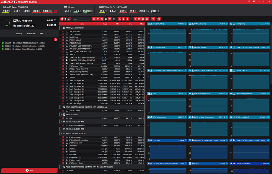Switch to split table-and-graph layout view
This screenshot has height=174, width=272.
pos(62,19)
